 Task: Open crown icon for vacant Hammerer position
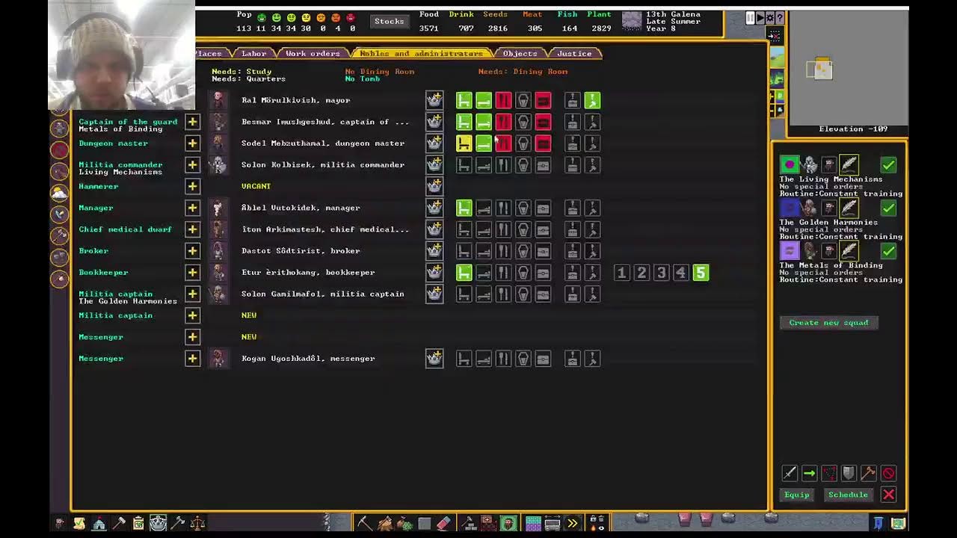(x=434, y=186)
